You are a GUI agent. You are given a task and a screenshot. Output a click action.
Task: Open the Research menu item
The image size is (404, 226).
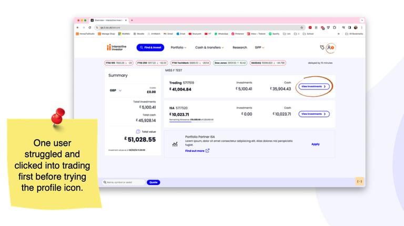(x=240, y=47)
